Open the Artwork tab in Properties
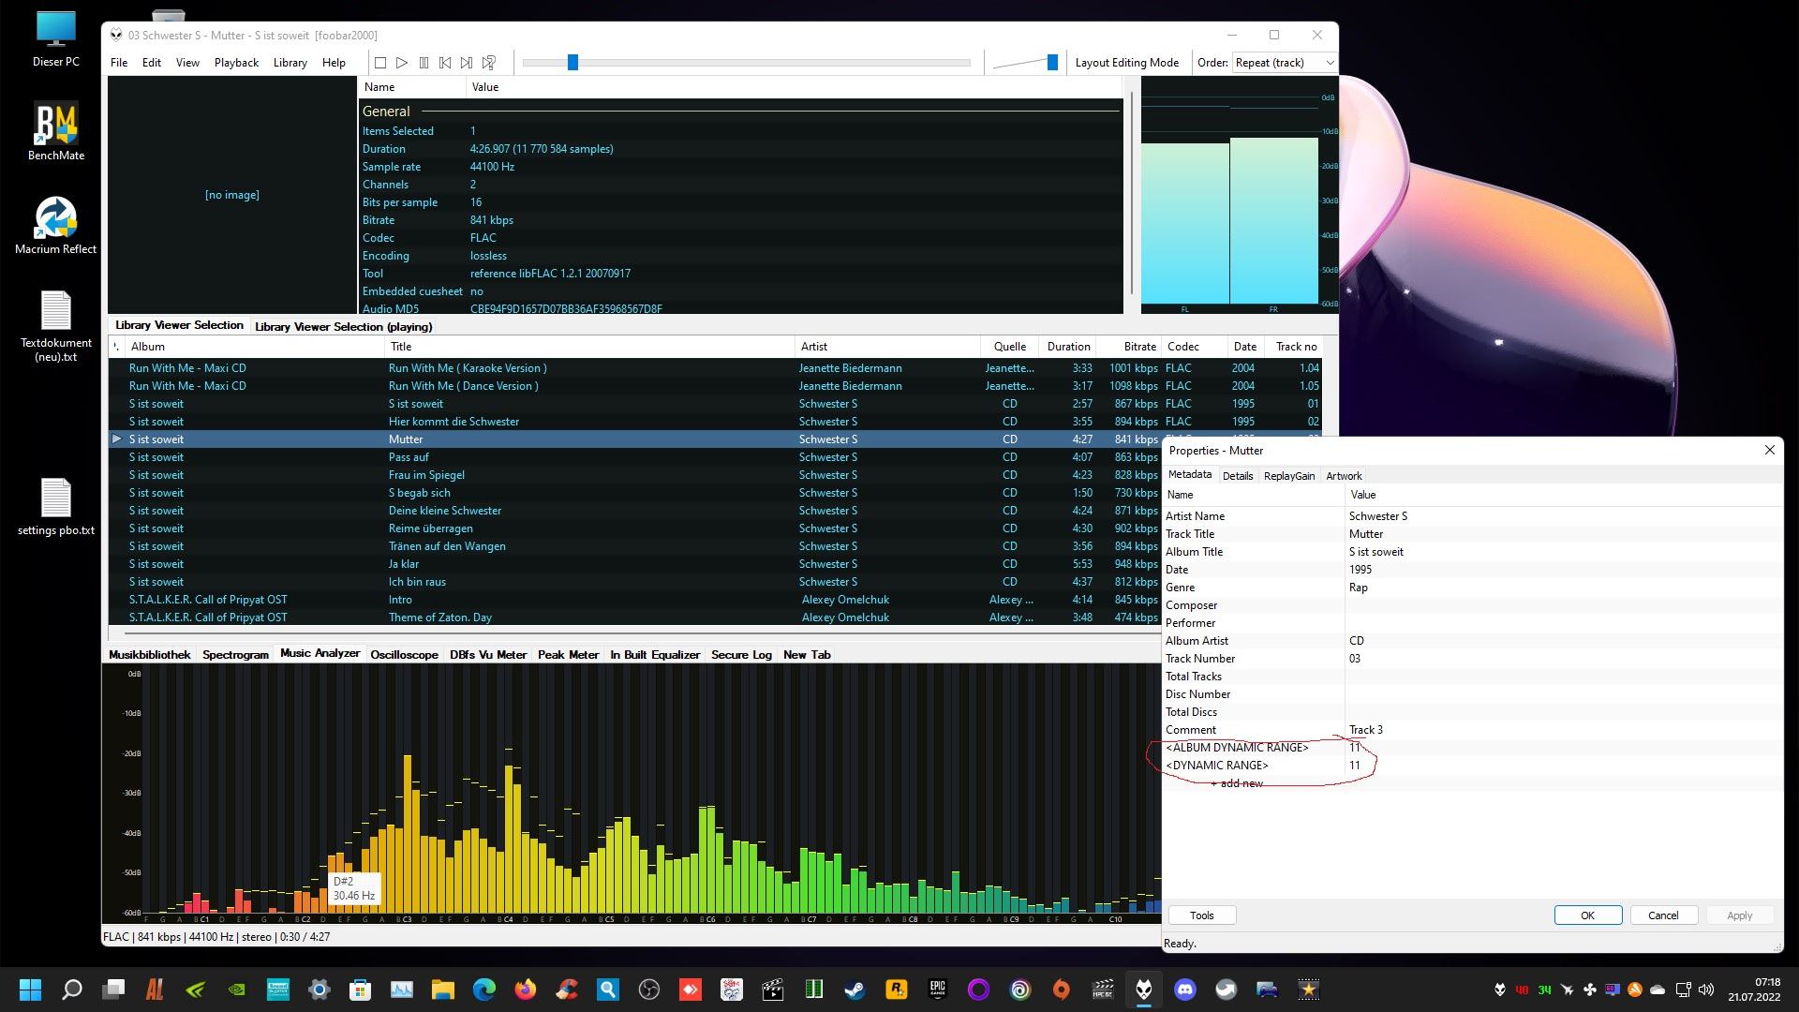The height and width of the screenshot is (1012, 1799). pyautogui.click(x=1344, y=476)
